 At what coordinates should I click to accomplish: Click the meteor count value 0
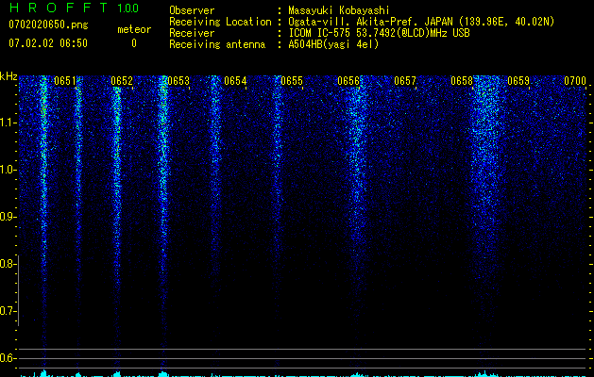(x=134, y=43)
